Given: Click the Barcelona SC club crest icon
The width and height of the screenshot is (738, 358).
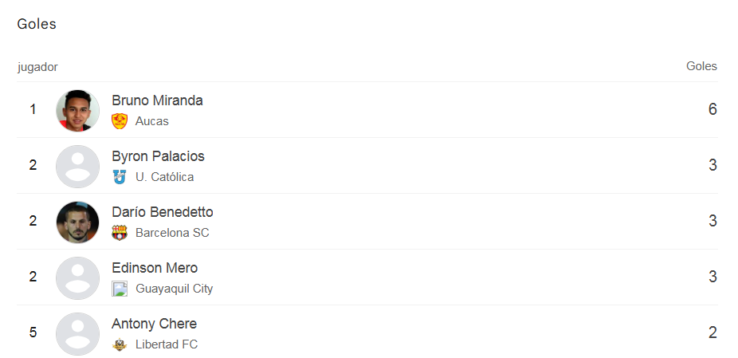Looking at the screenshot, I should pyautogui.click(x=120, y=233).
